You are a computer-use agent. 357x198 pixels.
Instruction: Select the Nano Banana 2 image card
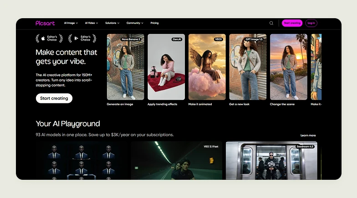(126, 67)
